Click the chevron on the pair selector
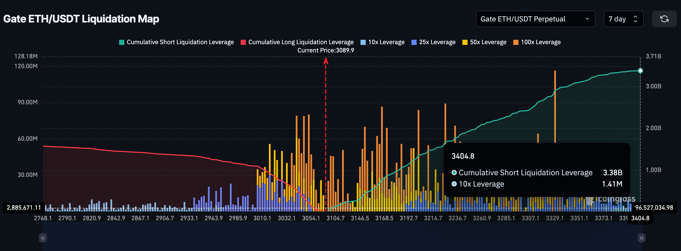The image size is (681, 251). coord(587,19)
